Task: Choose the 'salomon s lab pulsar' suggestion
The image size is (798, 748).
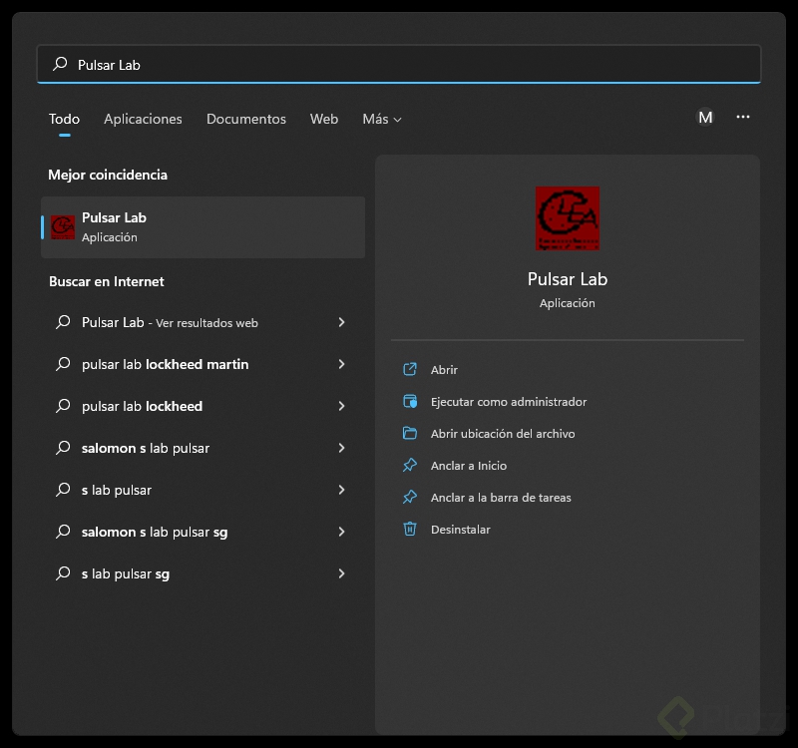Action: click(146, 448)
